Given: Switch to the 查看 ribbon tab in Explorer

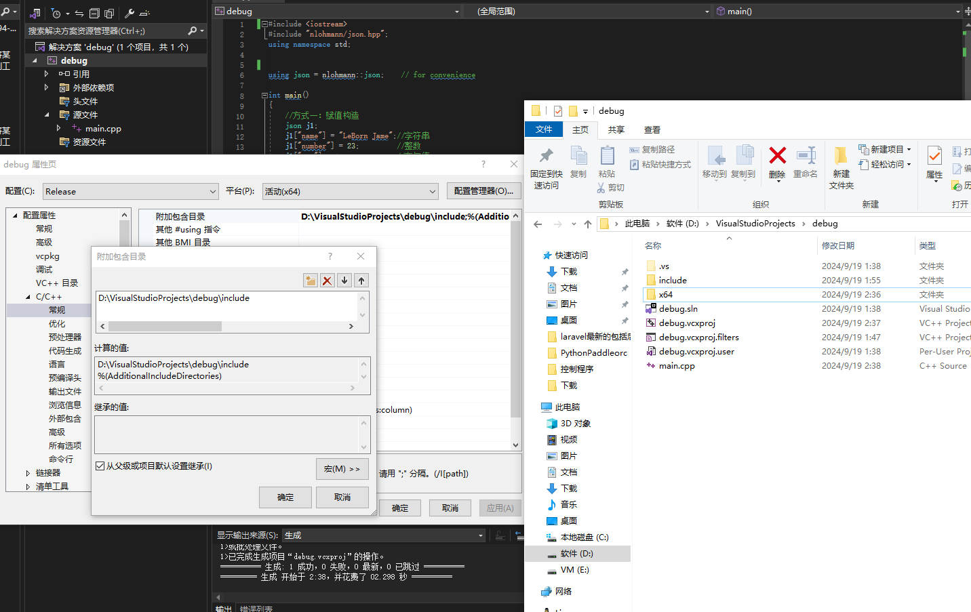Looking at the screenshot, I should pyautogui.click(x=652, y=129).
